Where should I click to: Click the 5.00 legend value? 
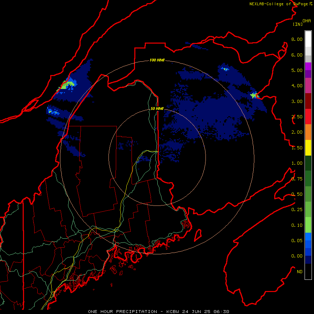pyautogui.click(x=297, y=70)
